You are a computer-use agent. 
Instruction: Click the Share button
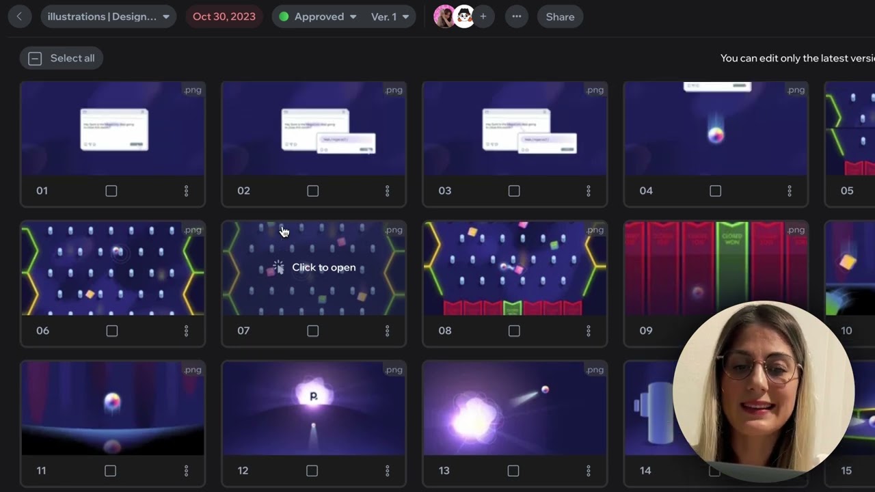tap(560, 16)
